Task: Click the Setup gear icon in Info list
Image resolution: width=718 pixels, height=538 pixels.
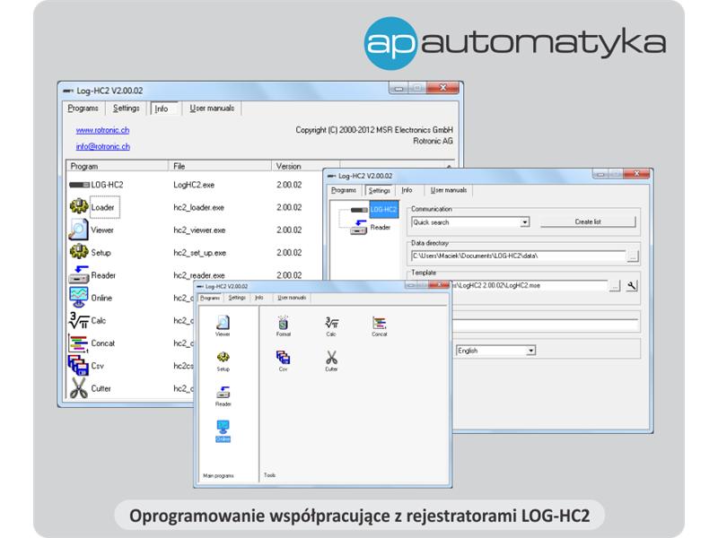Action: point(79,252)
